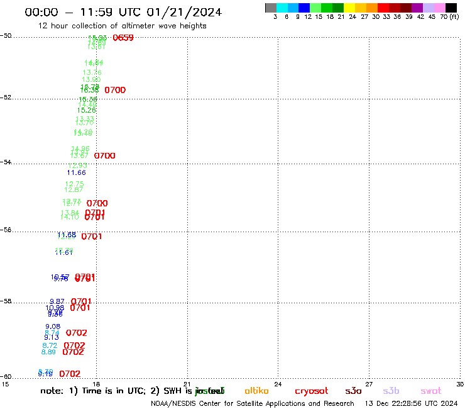This screenshot has width=465, height=409.
Task: Click the subtitle '12 hour collection of altimeter wave heights'
Action: 122,26
